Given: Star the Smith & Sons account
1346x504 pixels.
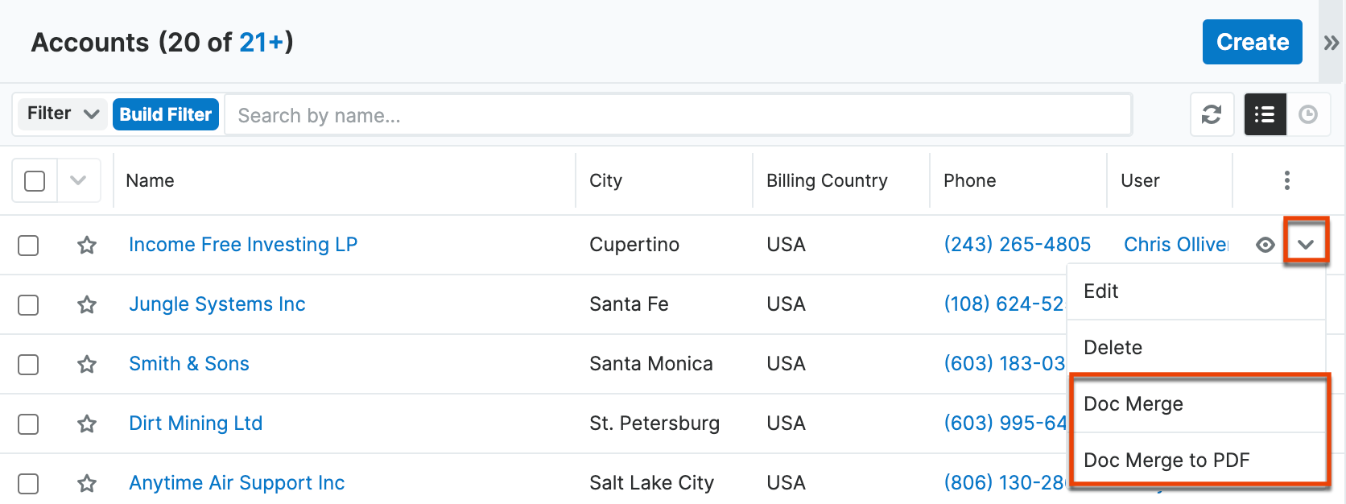Looking at the screenshot, I should 86,364.
